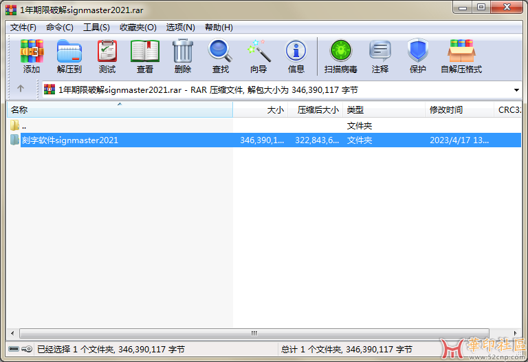The width and height of the screenshot is (528, 362).
Task: Click the size value 346,390,1...
Action: click(x=262, y=140)
